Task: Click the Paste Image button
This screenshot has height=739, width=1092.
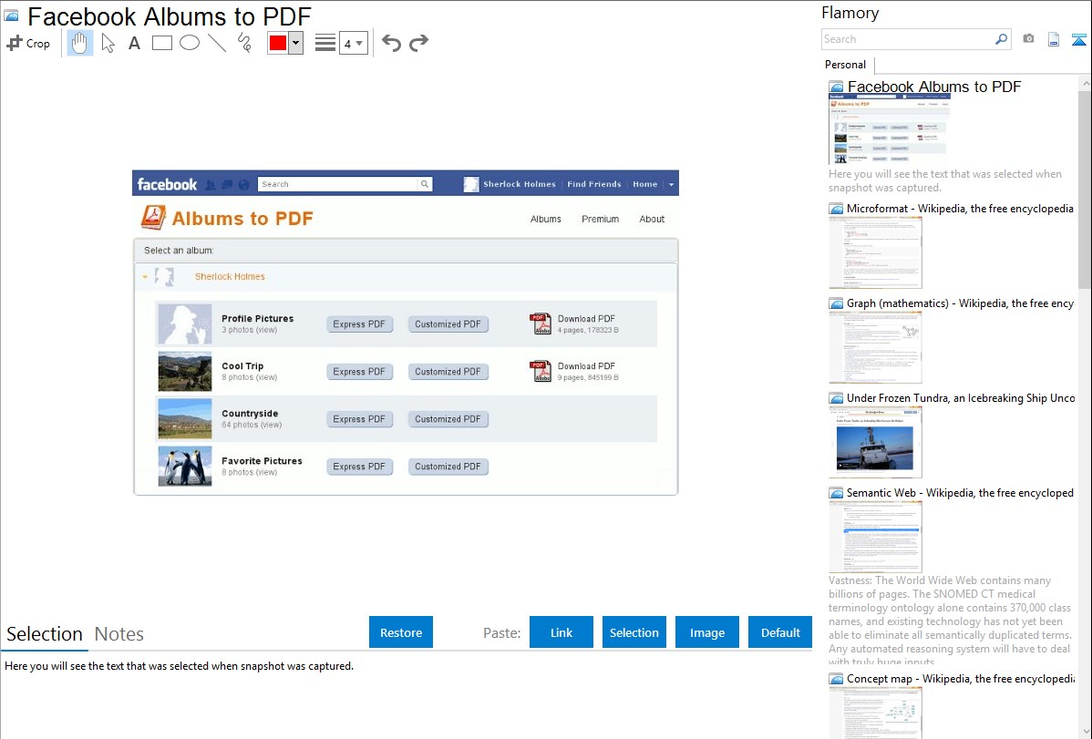Action: [x=706, y=632]
